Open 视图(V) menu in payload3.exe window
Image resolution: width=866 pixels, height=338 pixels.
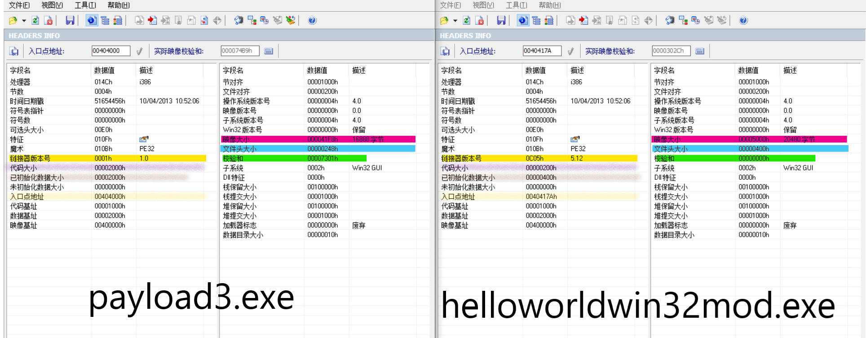point(52,5)
